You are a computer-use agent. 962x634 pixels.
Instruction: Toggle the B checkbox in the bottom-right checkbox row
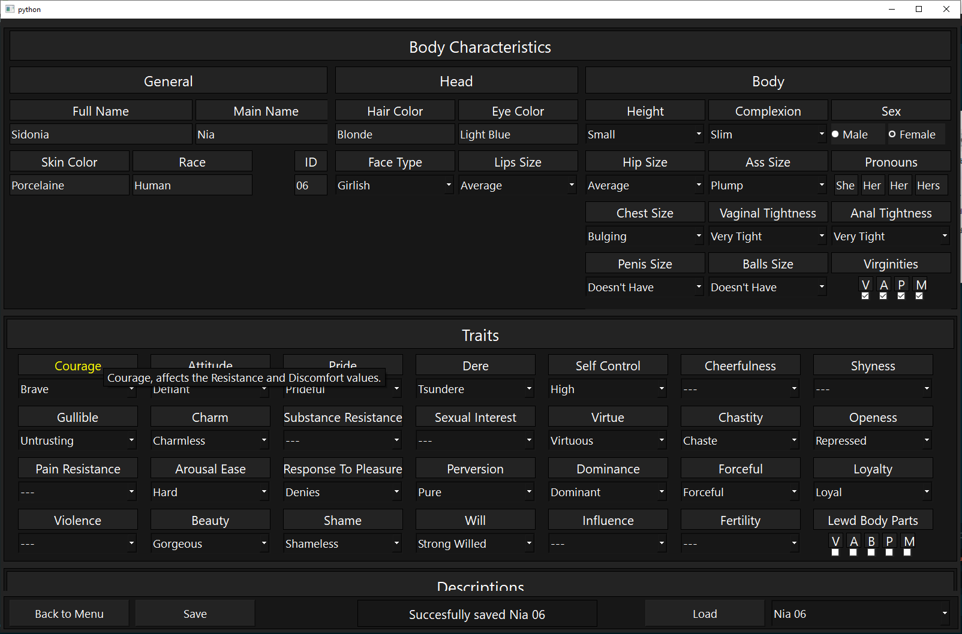click(x=871, y=553)
